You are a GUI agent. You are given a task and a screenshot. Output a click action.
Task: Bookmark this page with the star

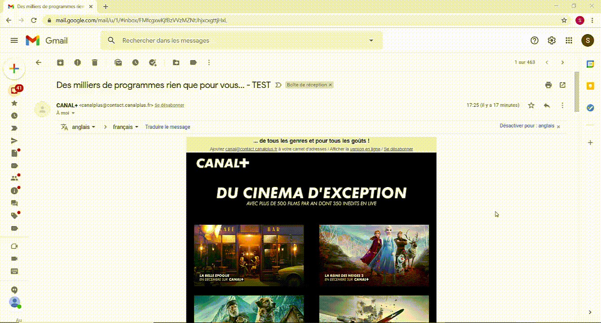(564, 20)
